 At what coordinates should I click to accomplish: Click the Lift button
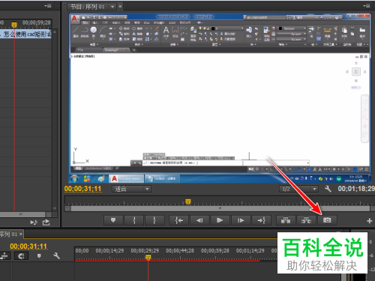click(x=286, y=220)
